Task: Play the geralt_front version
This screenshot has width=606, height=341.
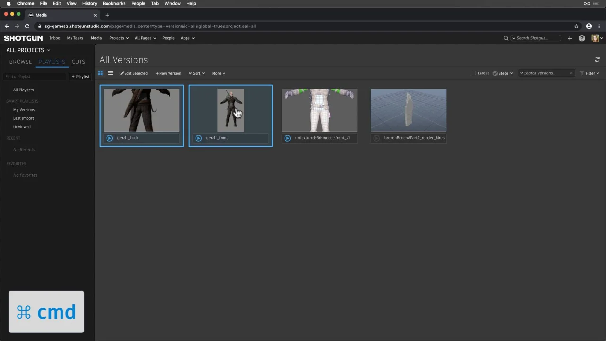Action: point(198,138)
